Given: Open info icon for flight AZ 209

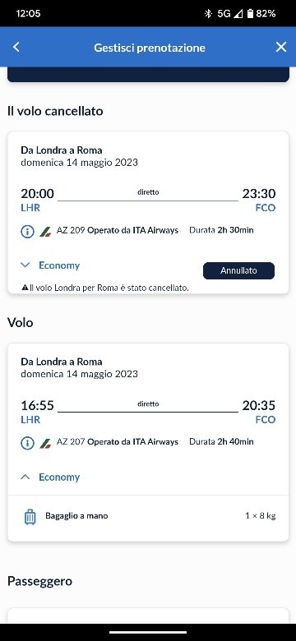Looking at the screenshot, I should (27, 232).
